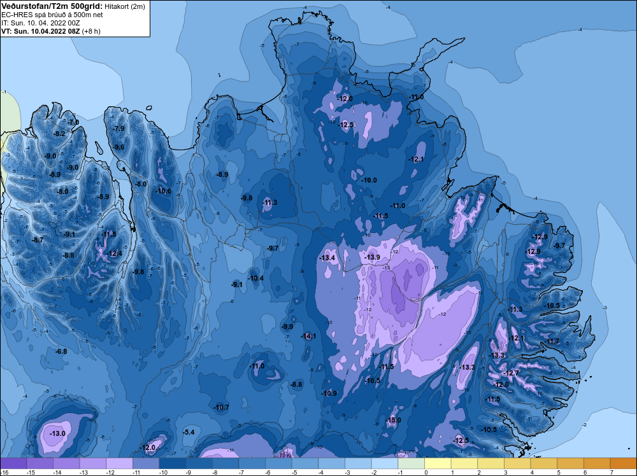This screenshot has width=637, height=476.
Task: Pick the -7.0 temperature label
Action: coord(73,122)
